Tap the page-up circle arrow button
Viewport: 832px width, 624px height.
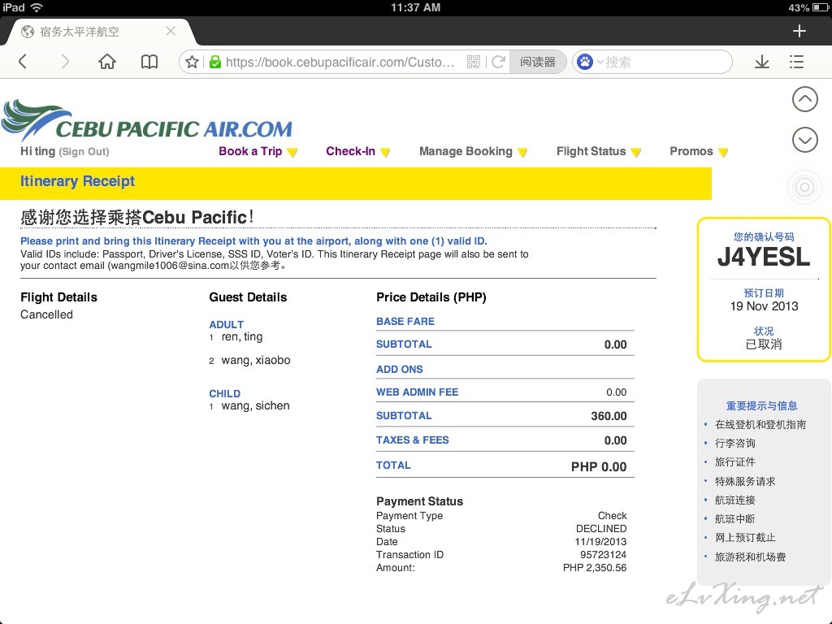pyautogui.click(x=804, y=99)
